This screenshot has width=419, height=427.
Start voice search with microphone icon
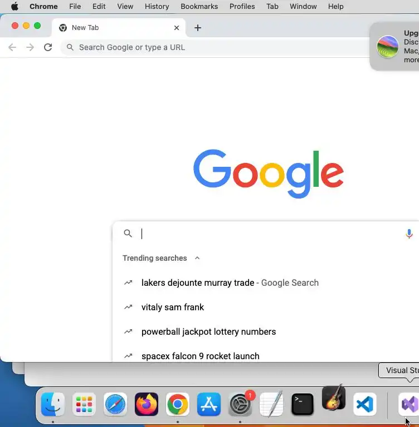pyautogui.click(x=409, y=234)
